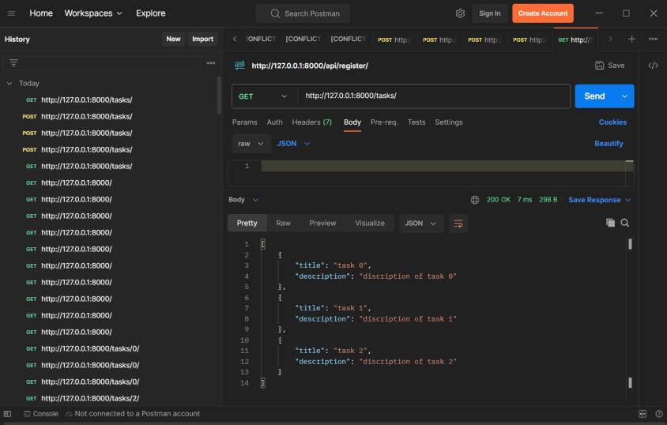
Task: Click the Send button
Action: coord(594,96)
